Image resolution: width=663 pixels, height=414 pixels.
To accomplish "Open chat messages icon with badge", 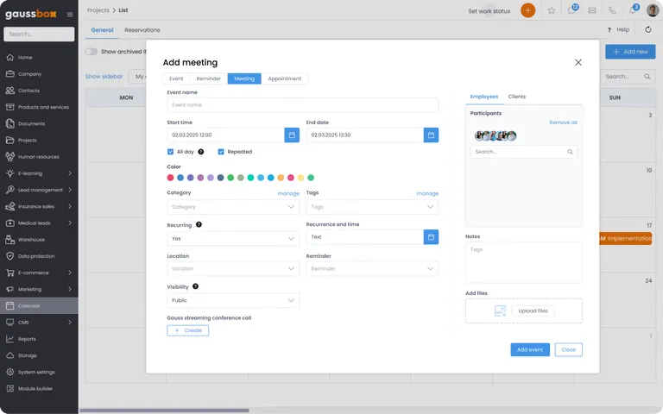I will [x=572, y=9].
